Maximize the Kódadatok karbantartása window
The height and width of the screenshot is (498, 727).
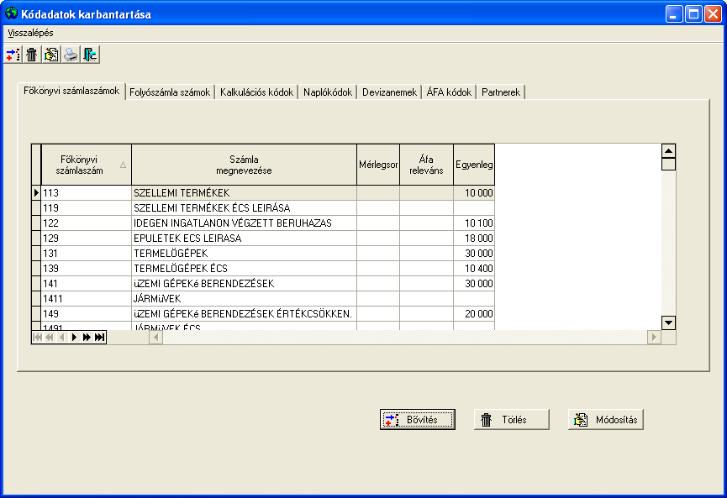click(x=693, y=14)
